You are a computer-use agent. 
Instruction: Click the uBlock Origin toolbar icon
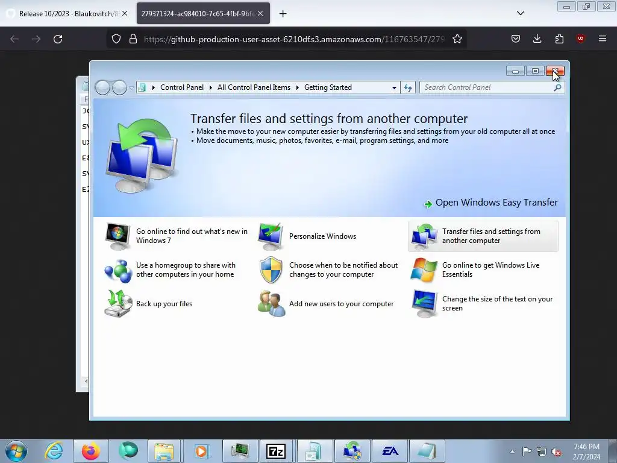(580, 39)
